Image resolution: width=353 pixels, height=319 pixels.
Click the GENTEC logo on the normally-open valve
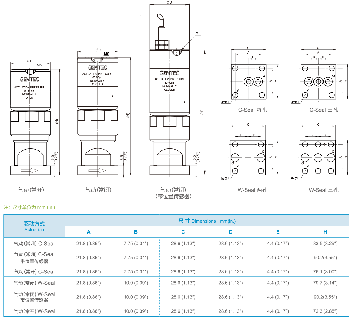(29, 80)
